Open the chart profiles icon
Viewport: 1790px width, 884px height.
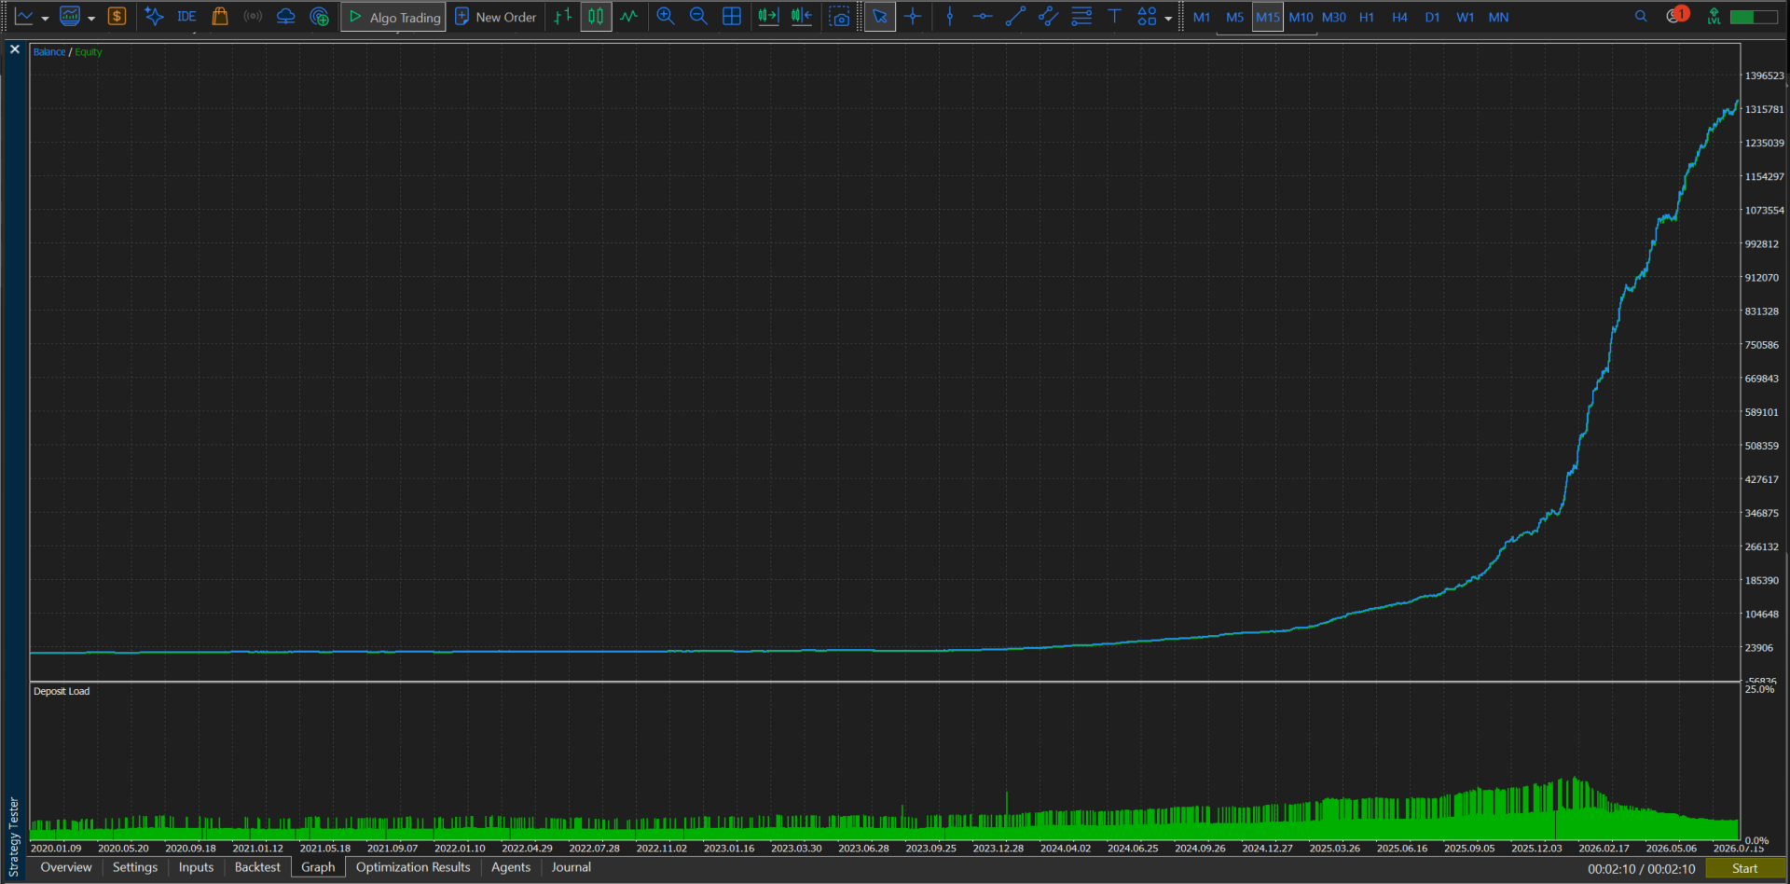point(70,17)
